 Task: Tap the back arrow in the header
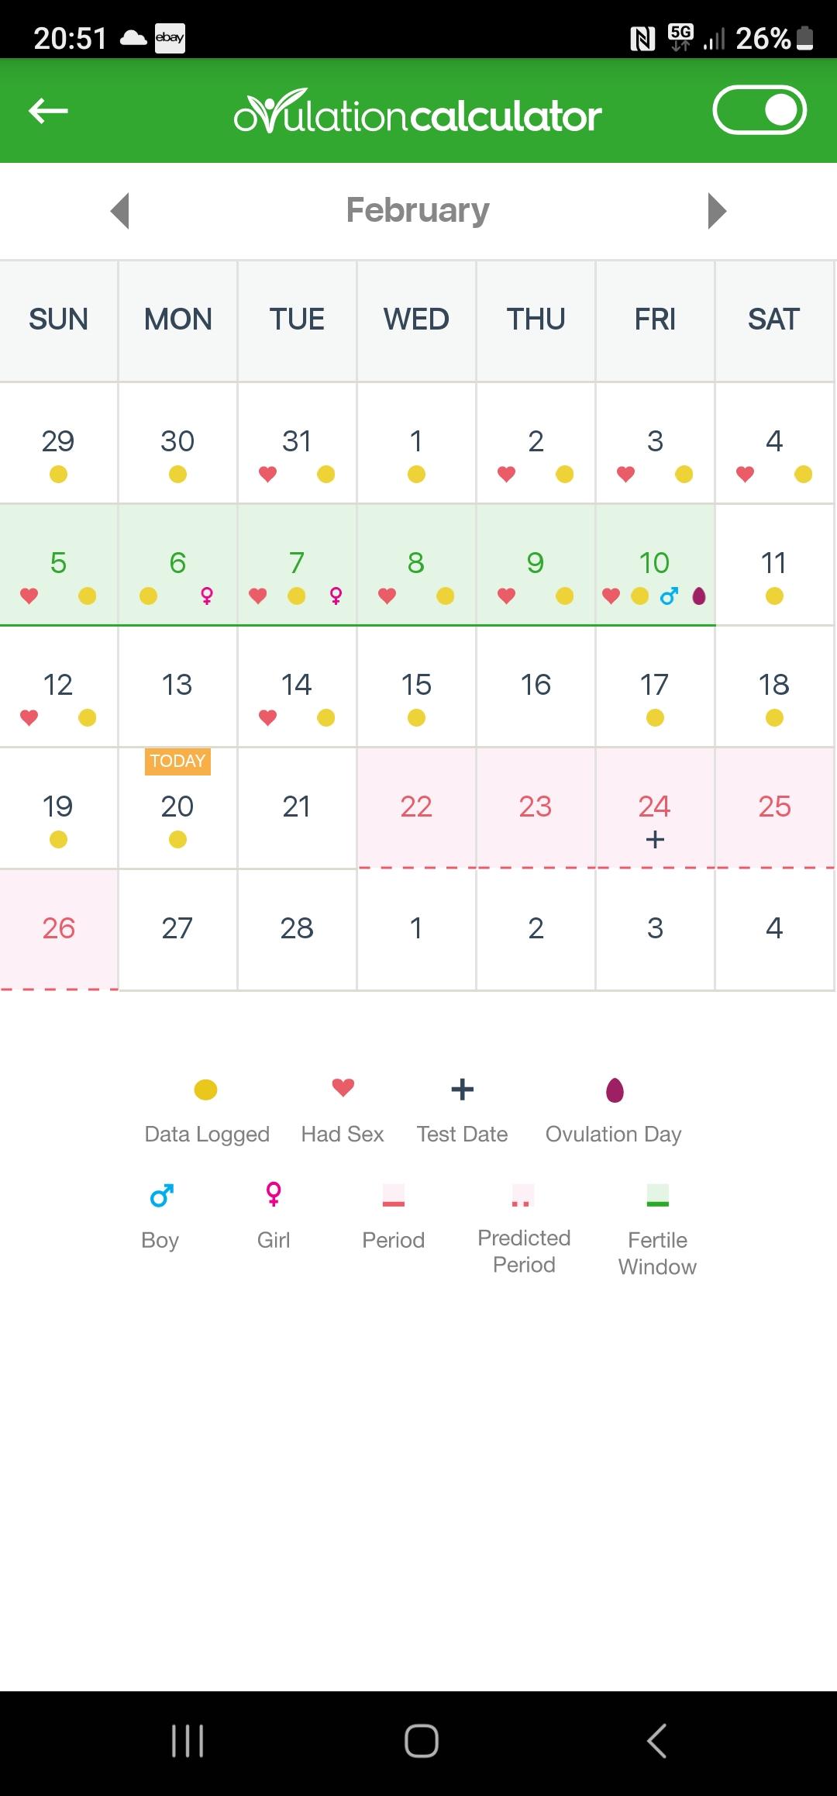(x=48, y=111)
